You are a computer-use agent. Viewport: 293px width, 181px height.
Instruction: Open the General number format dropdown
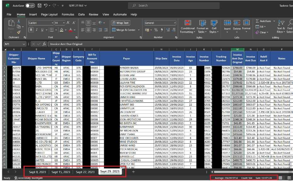[175, 23]
